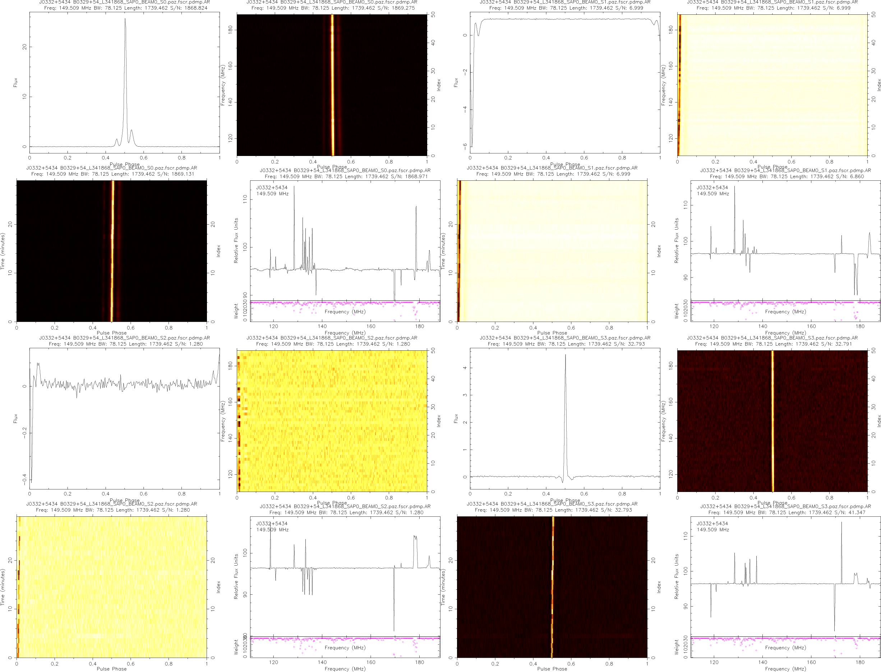The image size is (881, 672).
Task: Select the S3 time versus phase heatmap
Action: pyautogui.click(x=552, y=587)
